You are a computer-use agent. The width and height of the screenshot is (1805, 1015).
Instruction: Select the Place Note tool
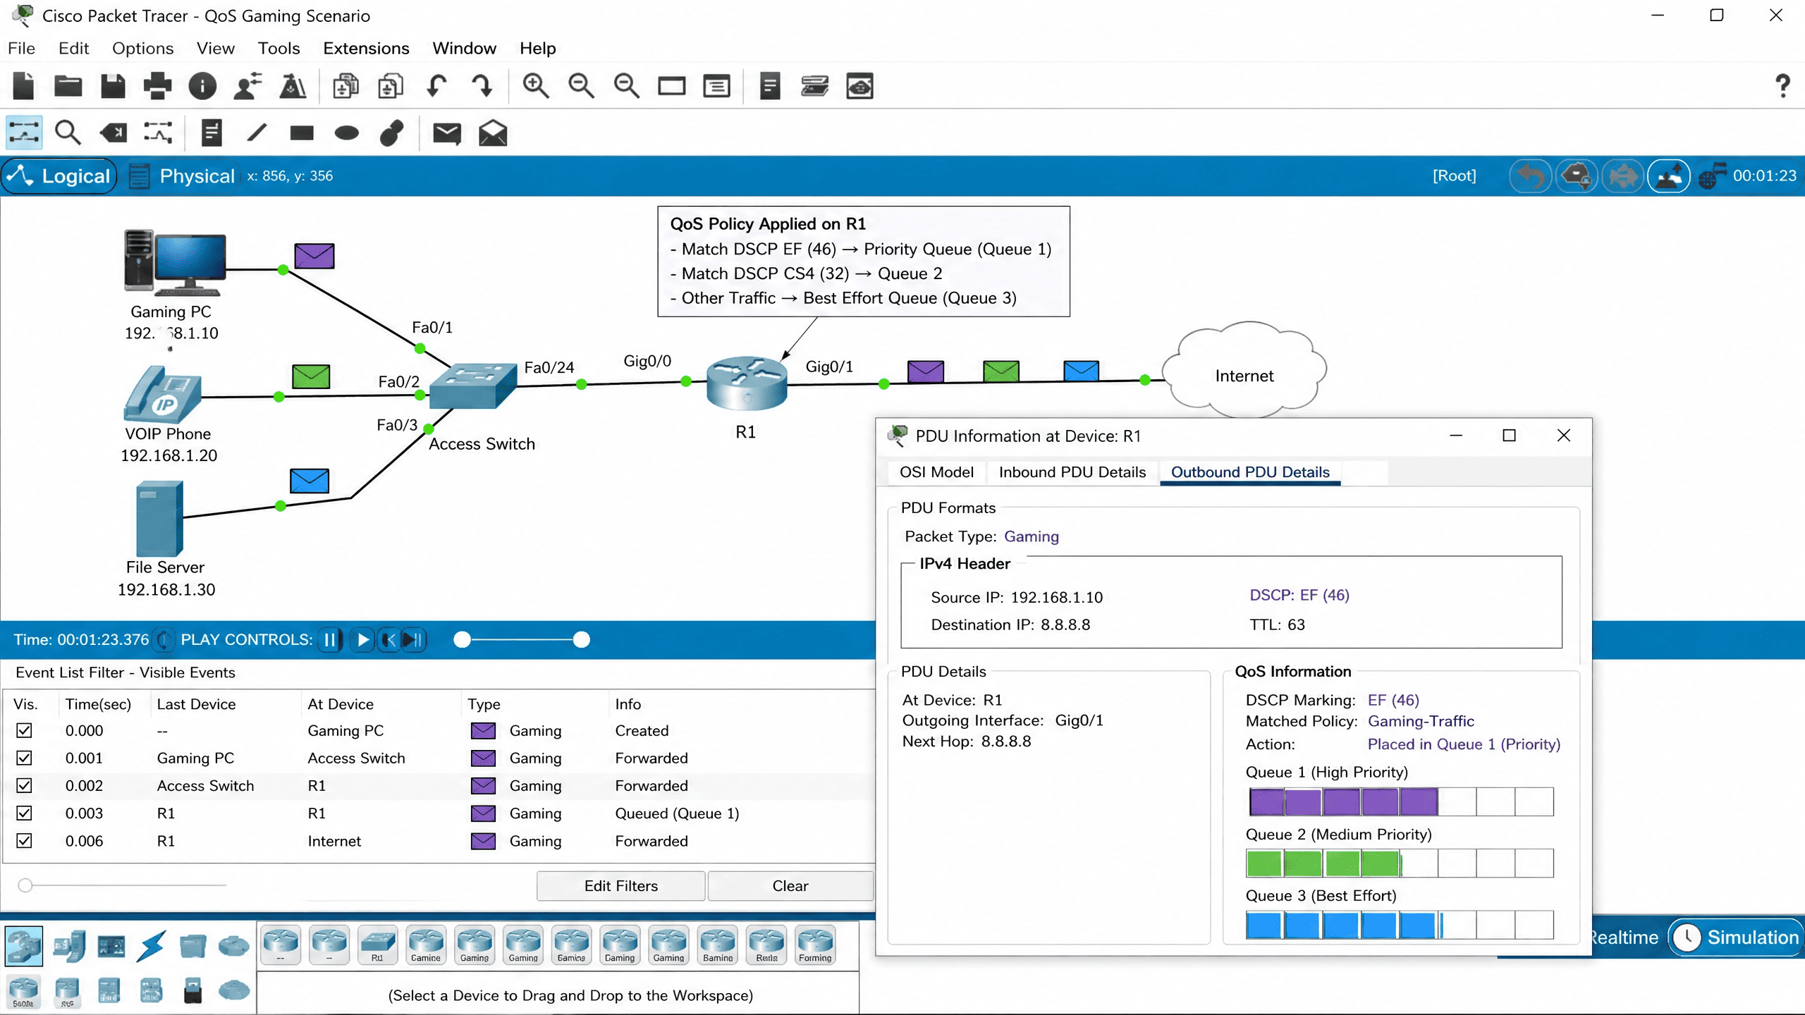pos(212,133)
